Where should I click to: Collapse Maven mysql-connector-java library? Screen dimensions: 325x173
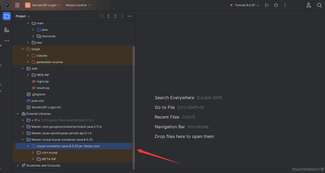point(23,140)
